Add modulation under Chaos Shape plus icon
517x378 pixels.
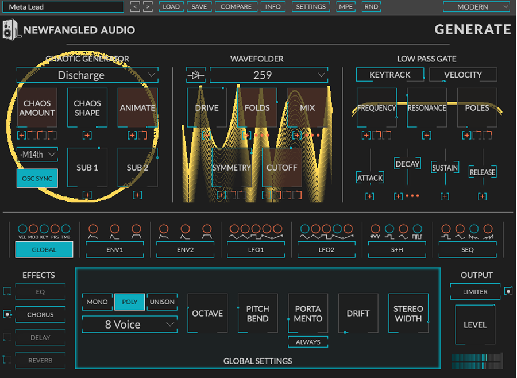(x=87, y=135)
